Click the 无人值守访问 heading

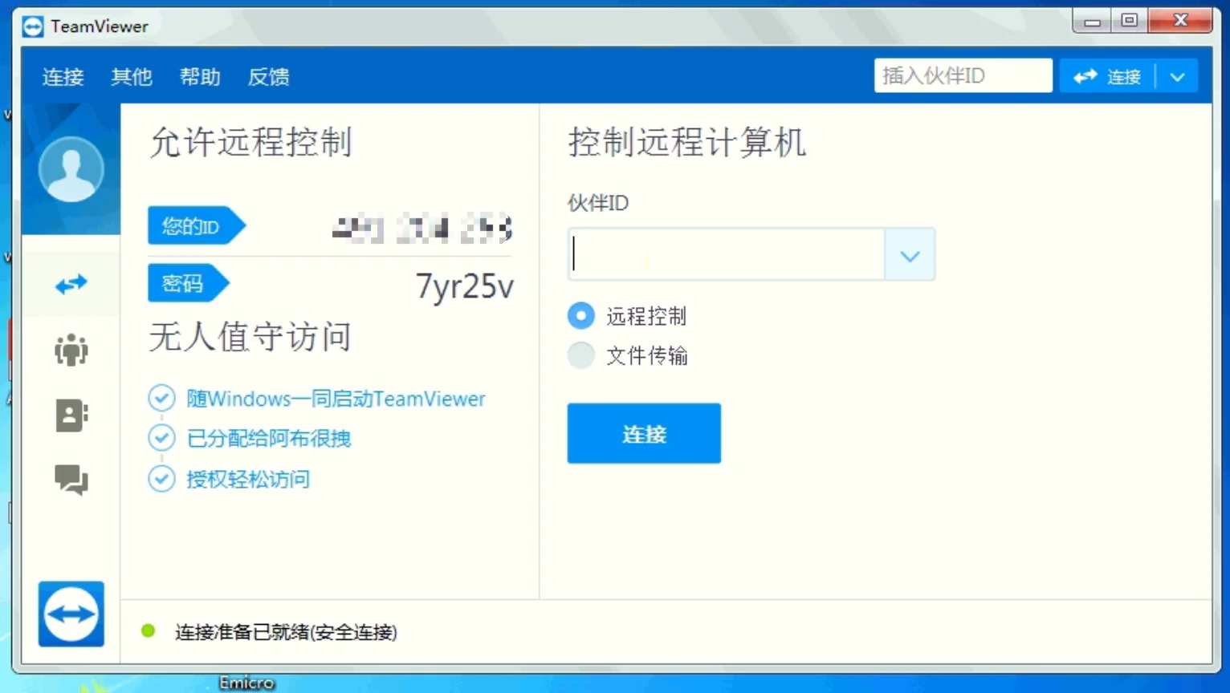click(x=250, y=336)
